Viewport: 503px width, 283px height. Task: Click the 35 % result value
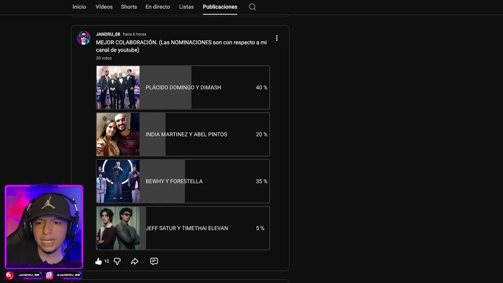pos(261,181)
